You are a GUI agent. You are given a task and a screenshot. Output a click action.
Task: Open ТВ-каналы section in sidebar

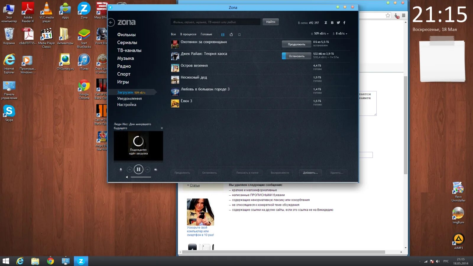click(129, 51)
